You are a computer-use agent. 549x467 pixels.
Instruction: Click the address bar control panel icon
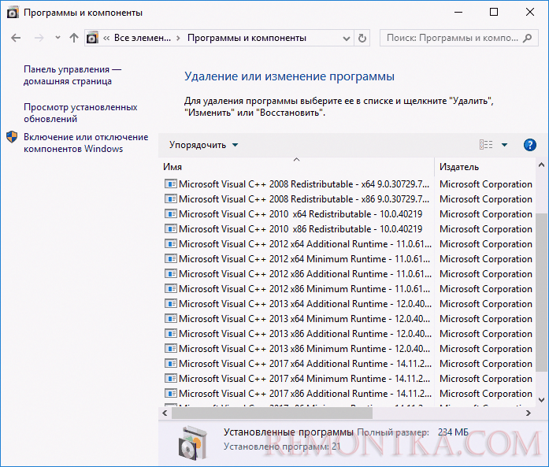point(92,38)
